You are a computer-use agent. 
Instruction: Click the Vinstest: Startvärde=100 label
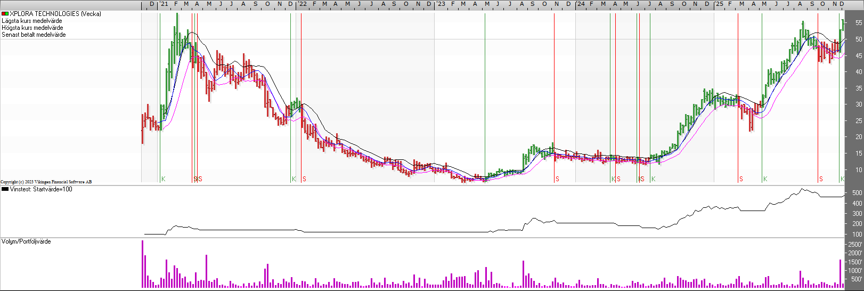(41, 189)
